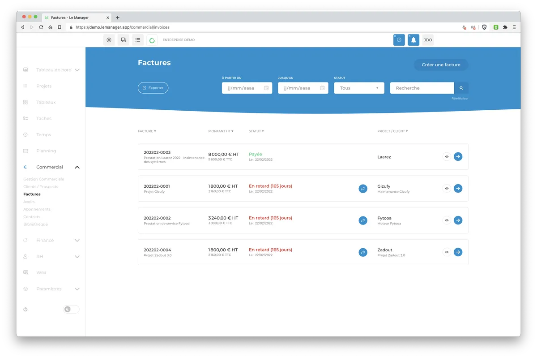Viewport: 537px width, 358px height.
Task: Open Tâches in sidebar
Action: click(x=44, y=118)
